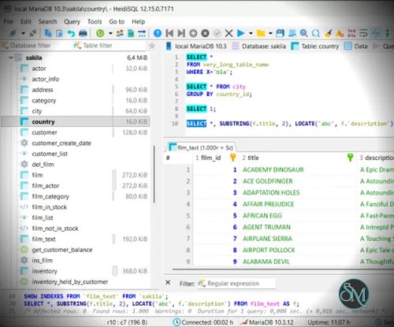The width and height of the screenshot is (394, 327).
Task: Open the connection icon's dropdown arrow
Action: 23,33
